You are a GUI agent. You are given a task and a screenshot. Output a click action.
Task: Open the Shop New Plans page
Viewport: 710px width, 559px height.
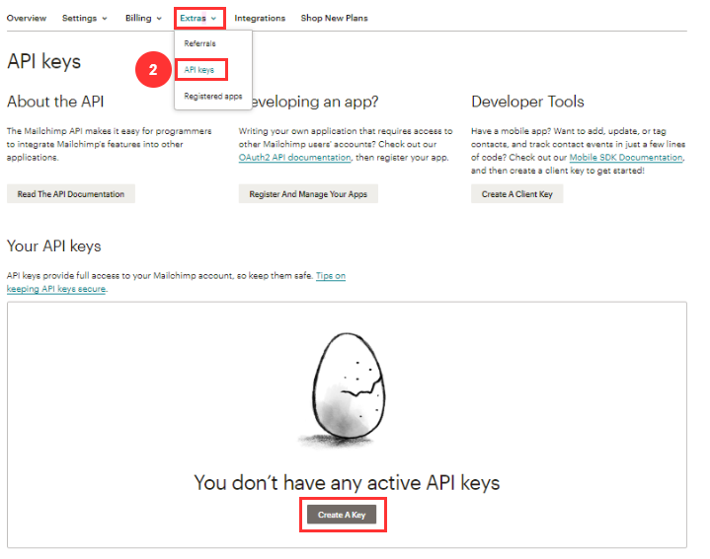334,18
